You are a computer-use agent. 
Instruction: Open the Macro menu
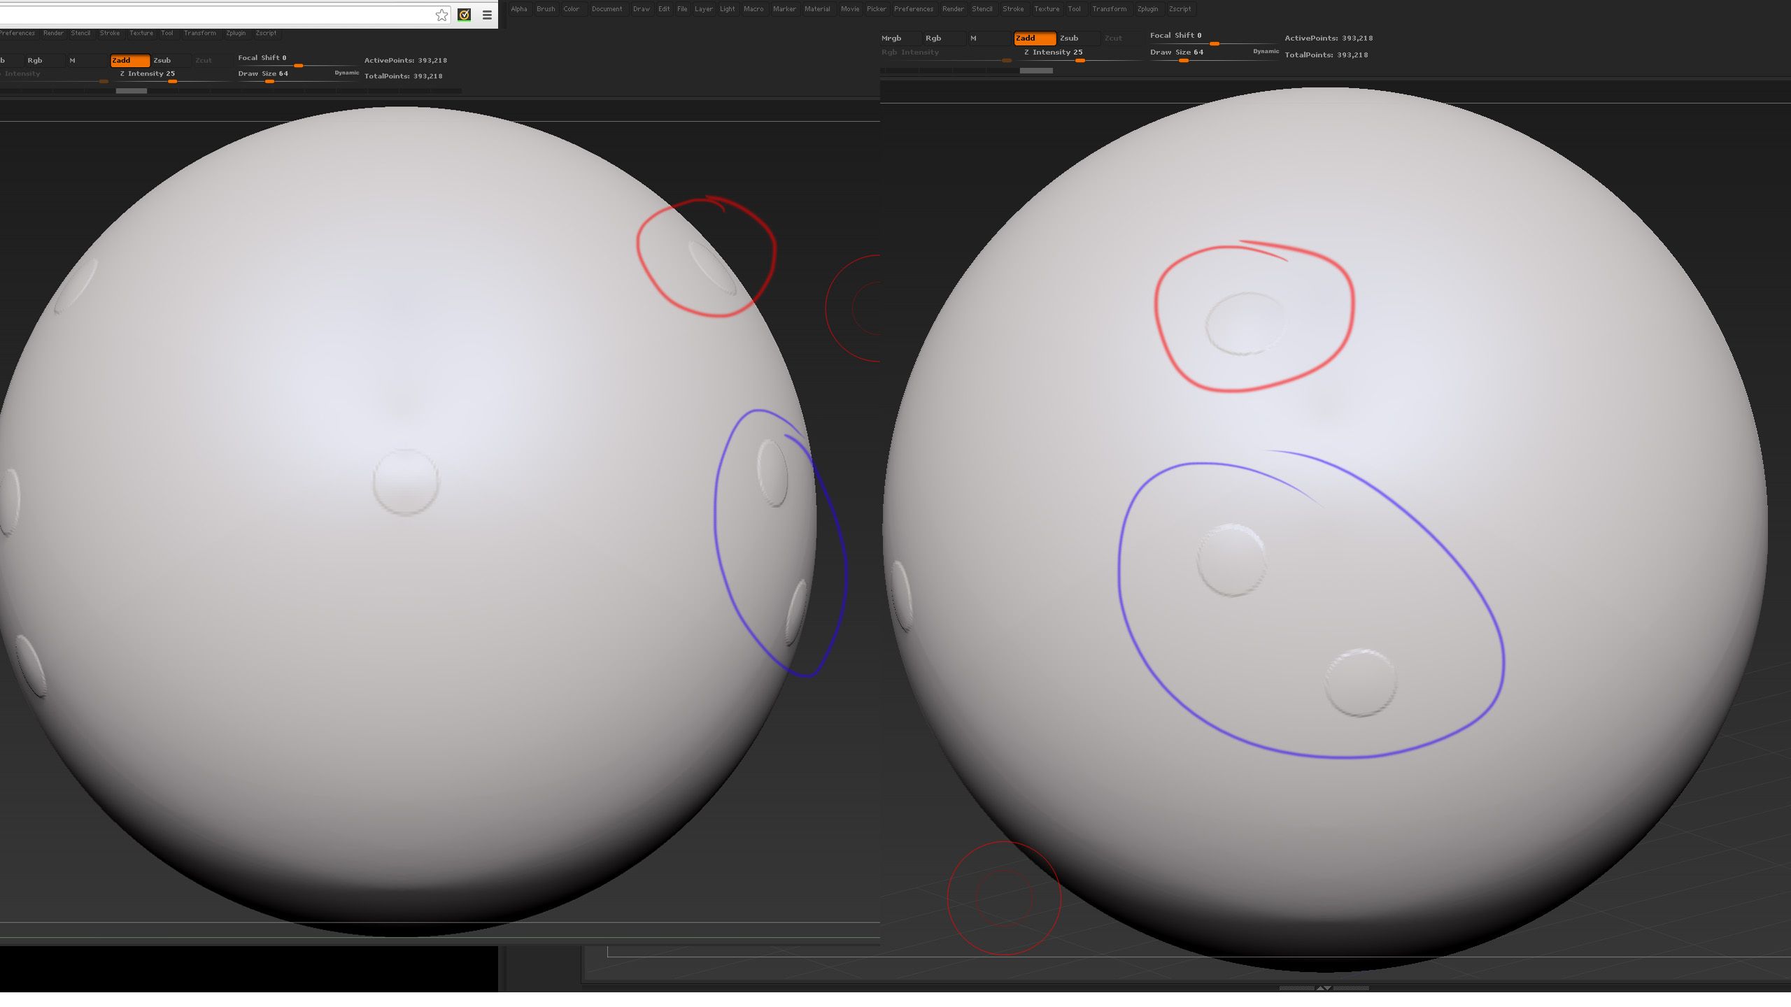[753, 9]
